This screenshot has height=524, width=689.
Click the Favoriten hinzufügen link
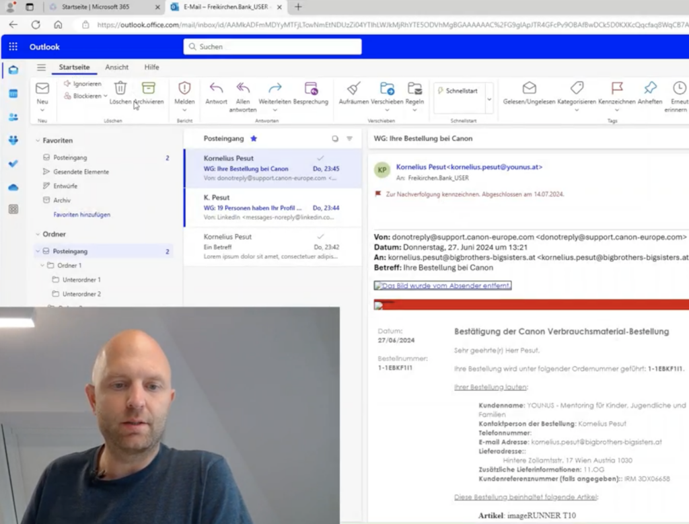pos(81,215)
